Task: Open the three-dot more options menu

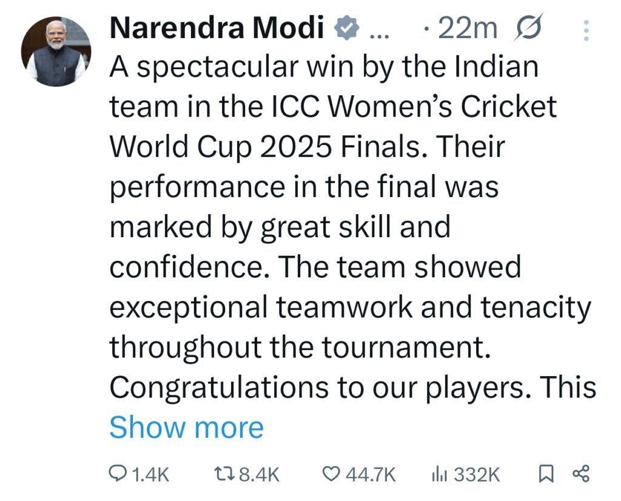Action: coord(586,30)
